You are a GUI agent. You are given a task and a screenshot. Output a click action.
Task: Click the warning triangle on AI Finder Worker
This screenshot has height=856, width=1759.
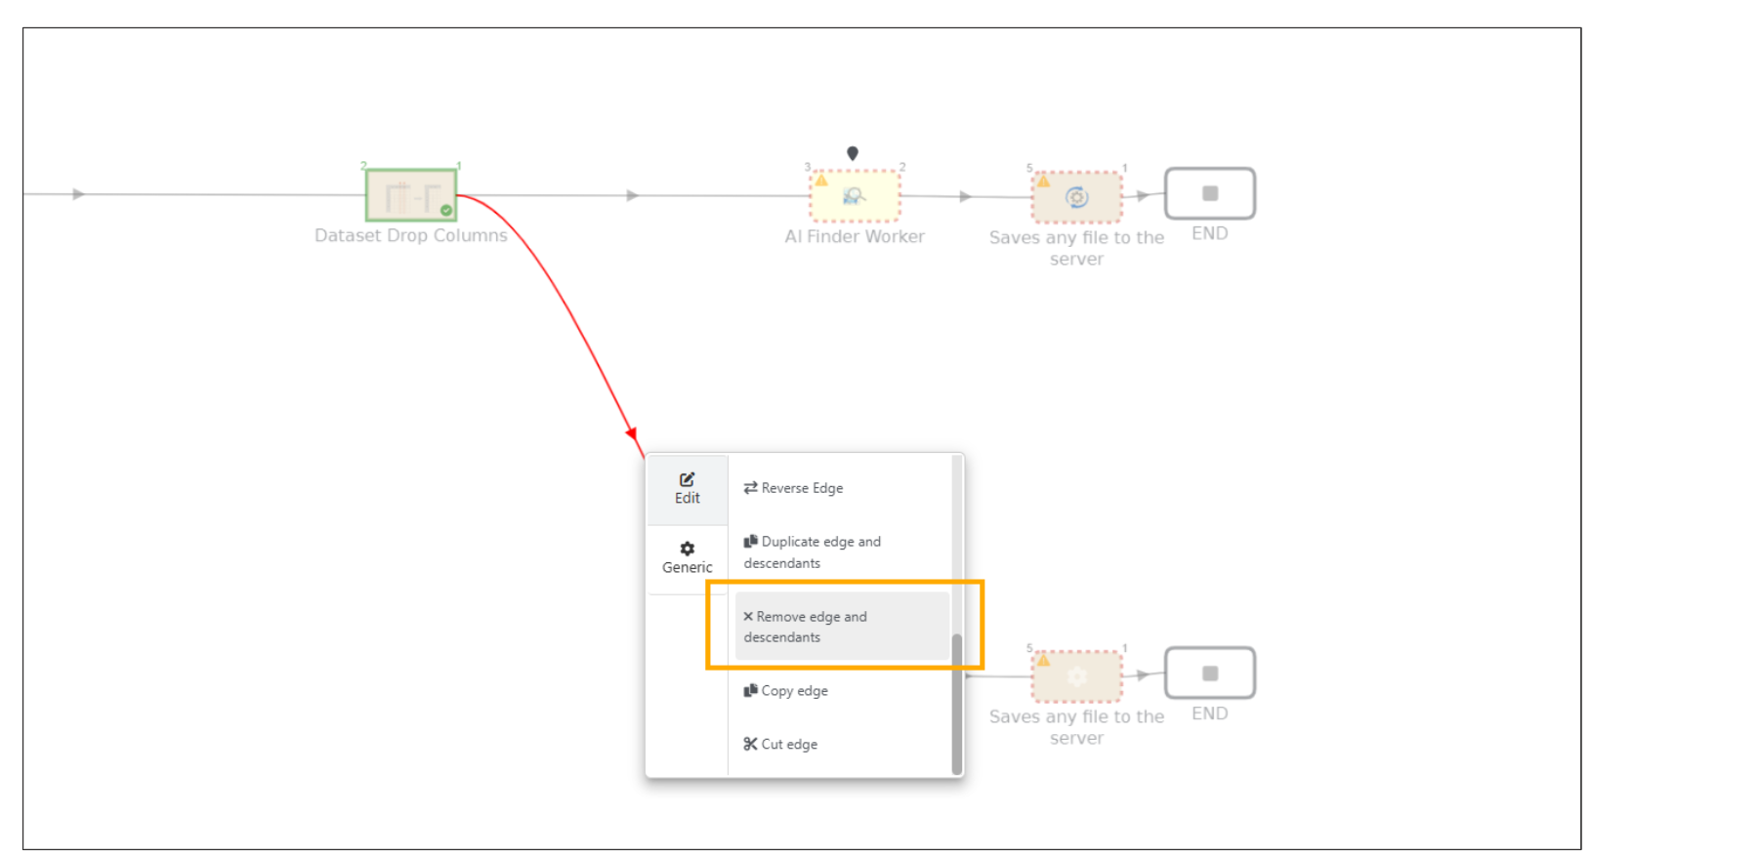coord(821,181)
